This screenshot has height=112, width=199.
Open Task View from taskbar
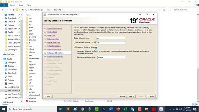[61, 109]
